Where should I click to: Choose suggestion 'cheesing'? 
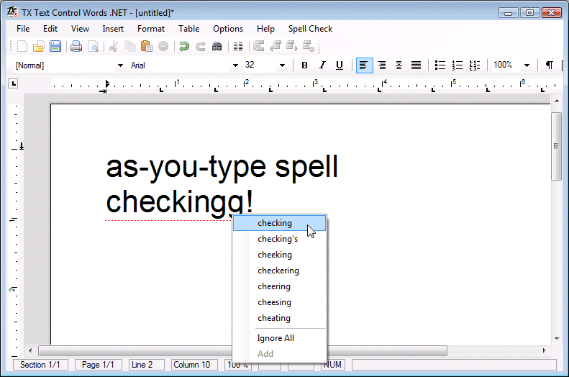(x=279, y=302)
